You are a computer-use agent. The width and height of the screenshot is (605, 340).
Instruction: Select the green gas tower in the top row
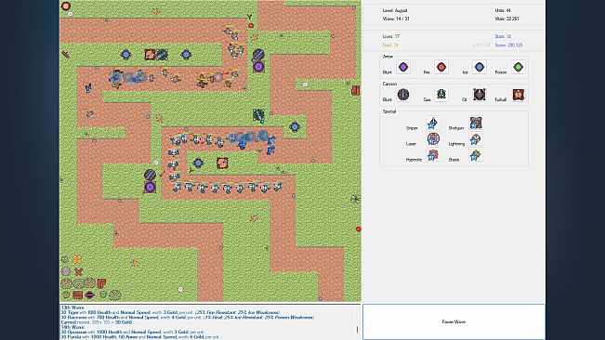[x=162, y=55]
